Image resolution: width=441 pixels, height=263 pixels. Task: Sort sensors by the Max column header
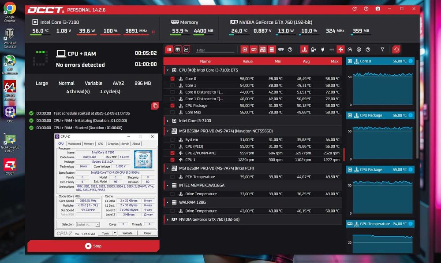click(334, 61)
